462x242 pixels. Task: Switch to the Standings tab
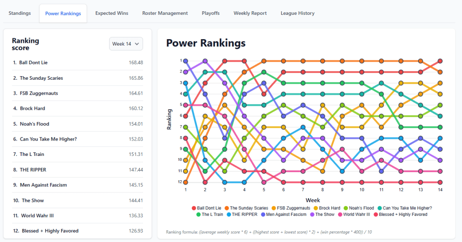[19, 13]
